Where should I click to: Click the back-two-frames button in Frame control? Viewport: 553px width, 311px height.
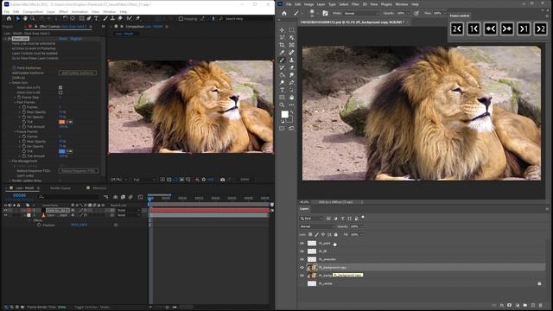click(457, 29)
